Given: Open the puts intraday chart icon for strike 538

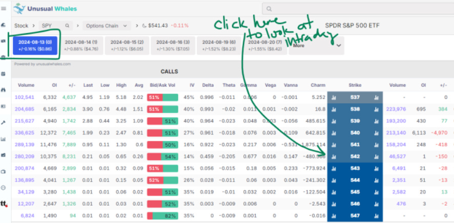Looking at the screenshot, I should coord(376,109).
